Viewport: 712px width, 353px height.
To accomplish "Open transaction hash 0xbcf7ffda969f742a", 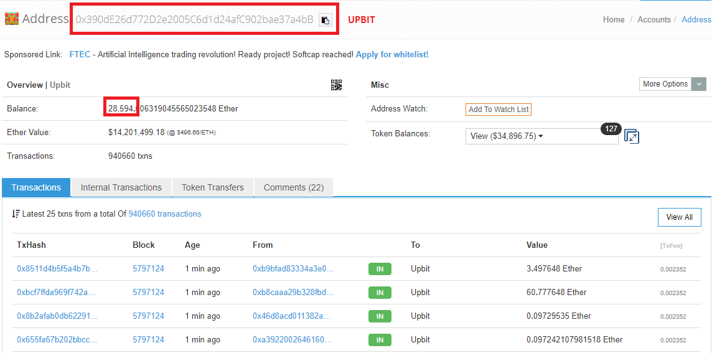I will [56, 292].
